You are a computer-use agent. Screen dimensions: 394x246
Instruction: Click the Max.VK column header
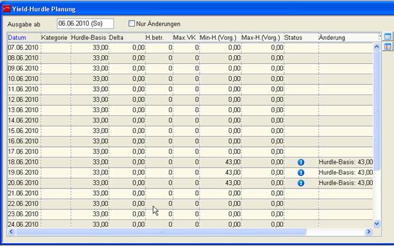point(186,38)
